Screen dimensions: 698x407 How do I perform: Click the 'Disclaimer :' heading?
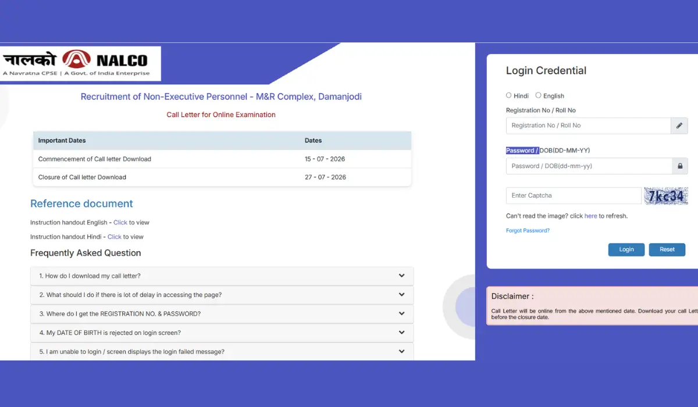coord(512,297)
